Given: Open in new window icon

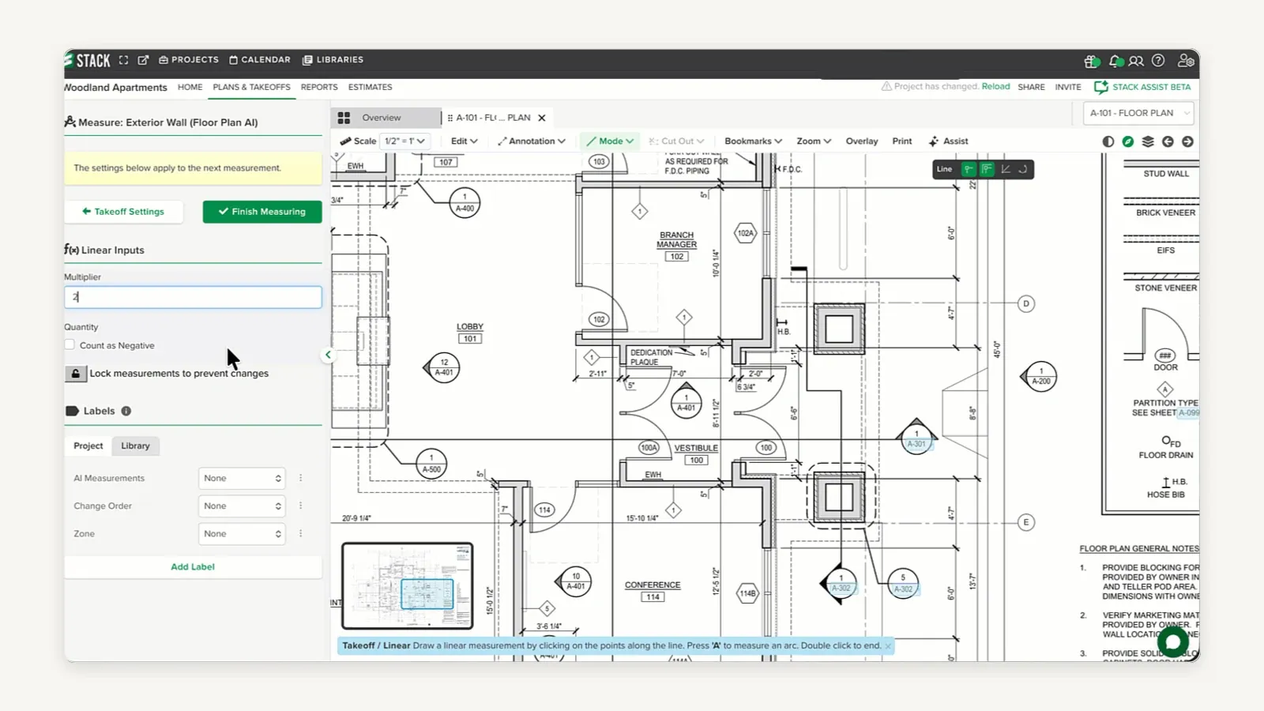Looking at the screenshot, I should [143, 60].
